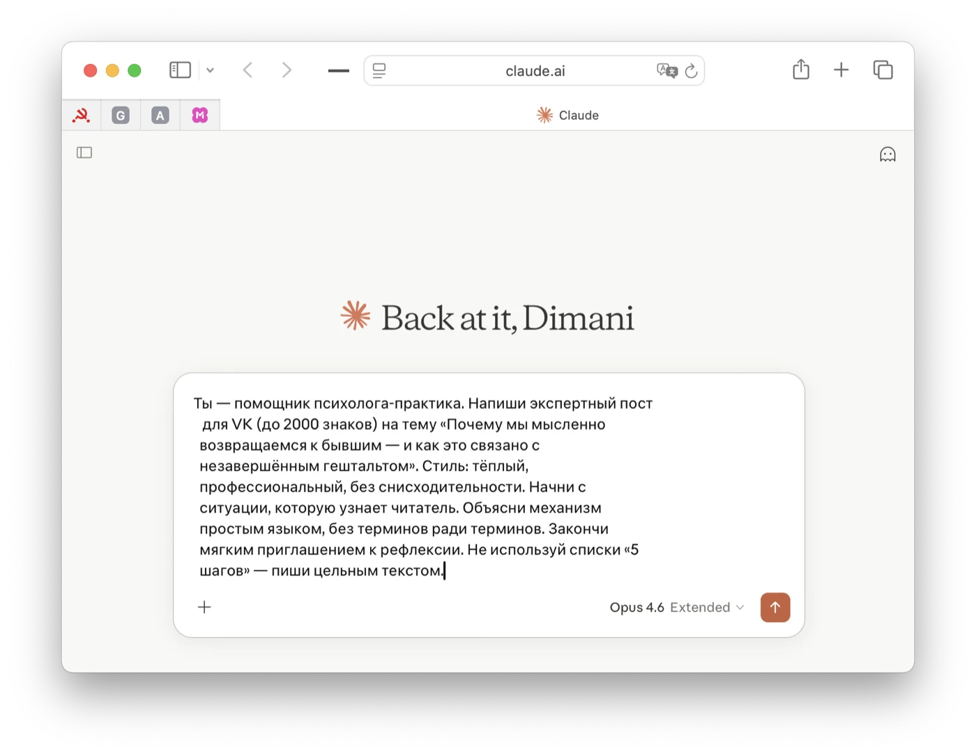This screenshot has width=976, height=754.
Task: Open Claude's sidebar panel
Action: tap(84, 153)
